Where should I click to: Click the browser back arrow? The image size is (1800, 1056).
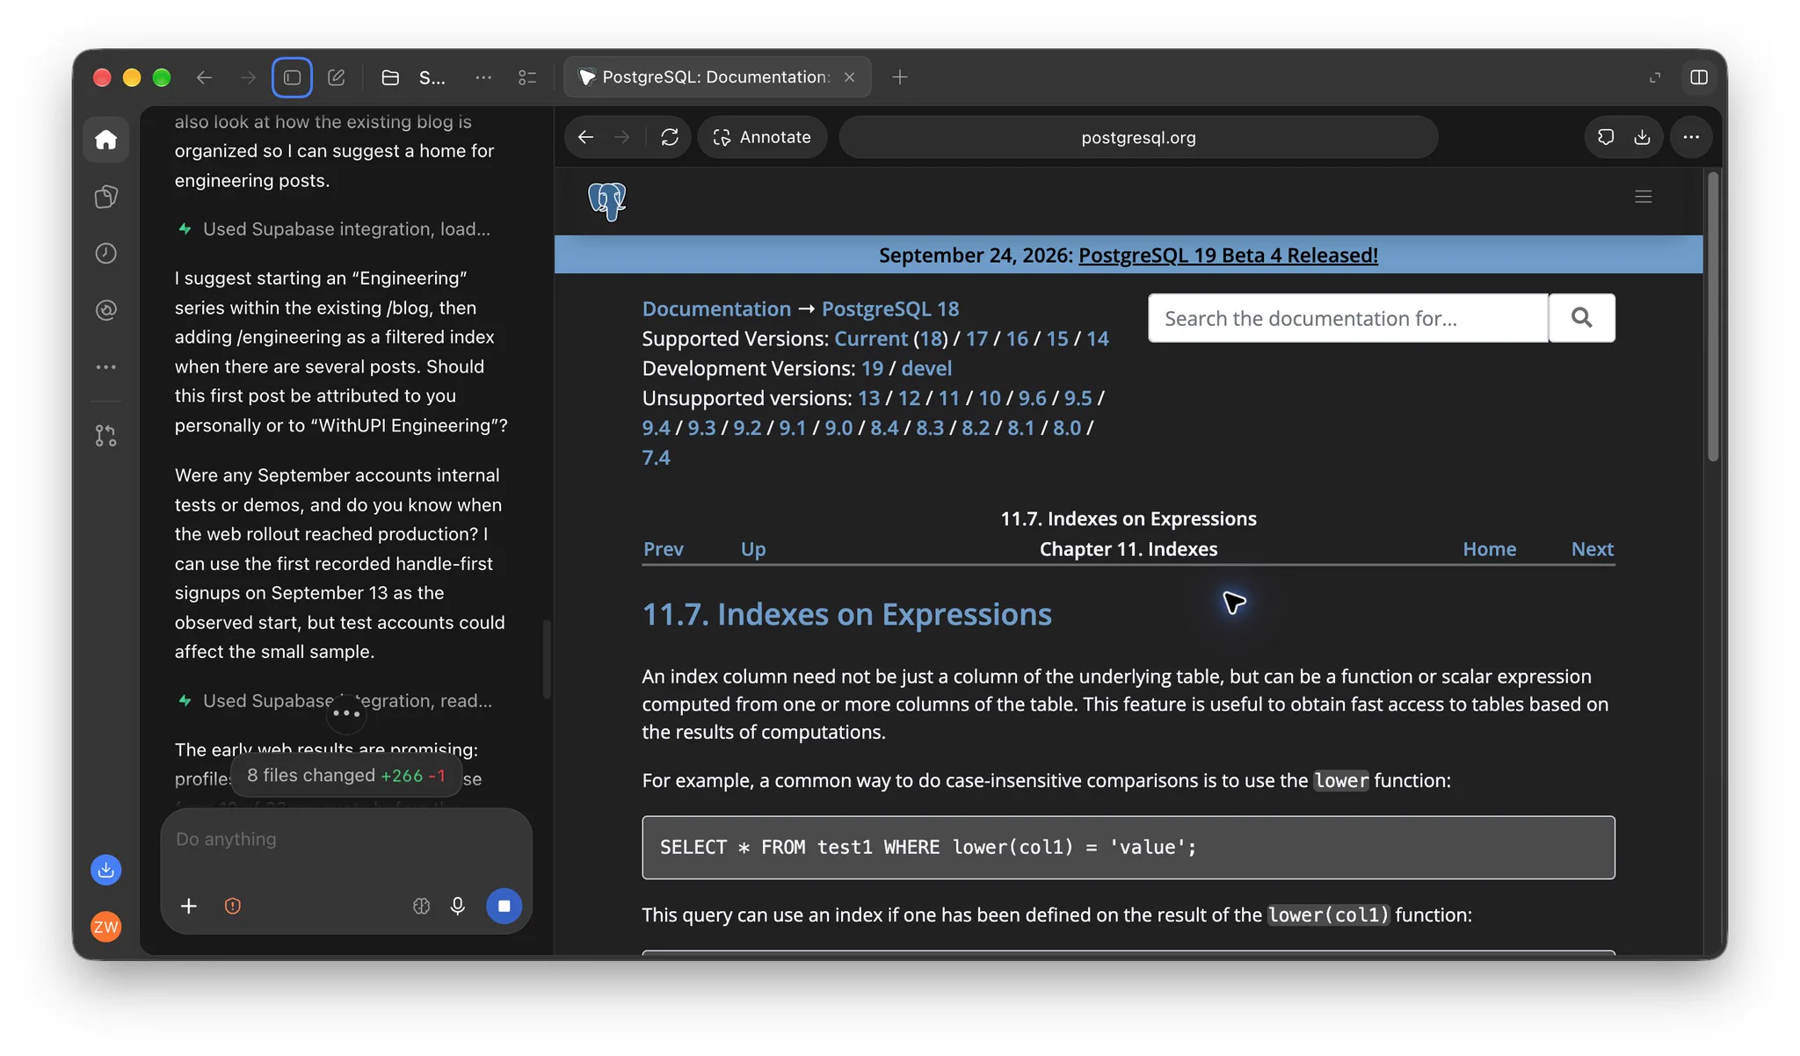pyautogui.click(x=585, y=137)
